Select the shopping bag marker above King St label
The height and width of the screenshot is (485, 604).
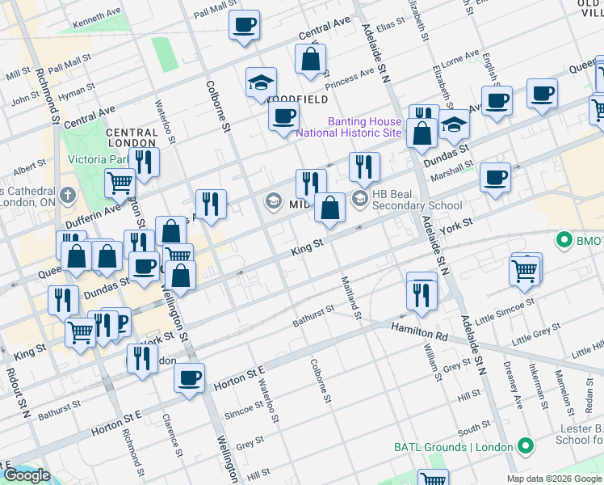tap(329, 209)
